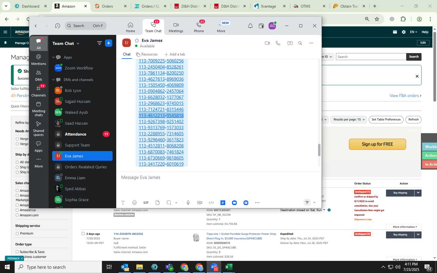Attach a file in message toolbar
Image resolution: width=437 pixels, height=273 pixels.
coord(158,203)
